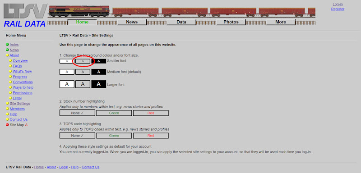361x173 pixels.
Task: Open the Data navigation tab
Action: coord(181,22)
